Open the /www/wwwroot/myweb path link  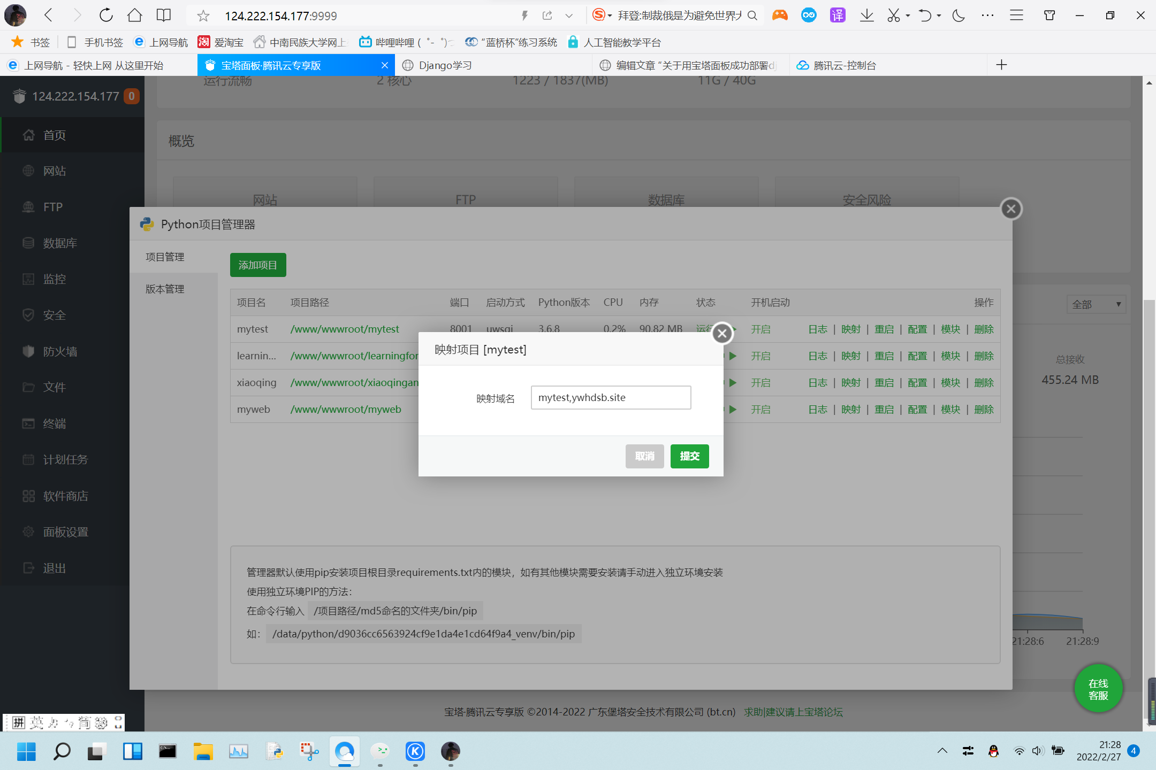tap(346, 410)
